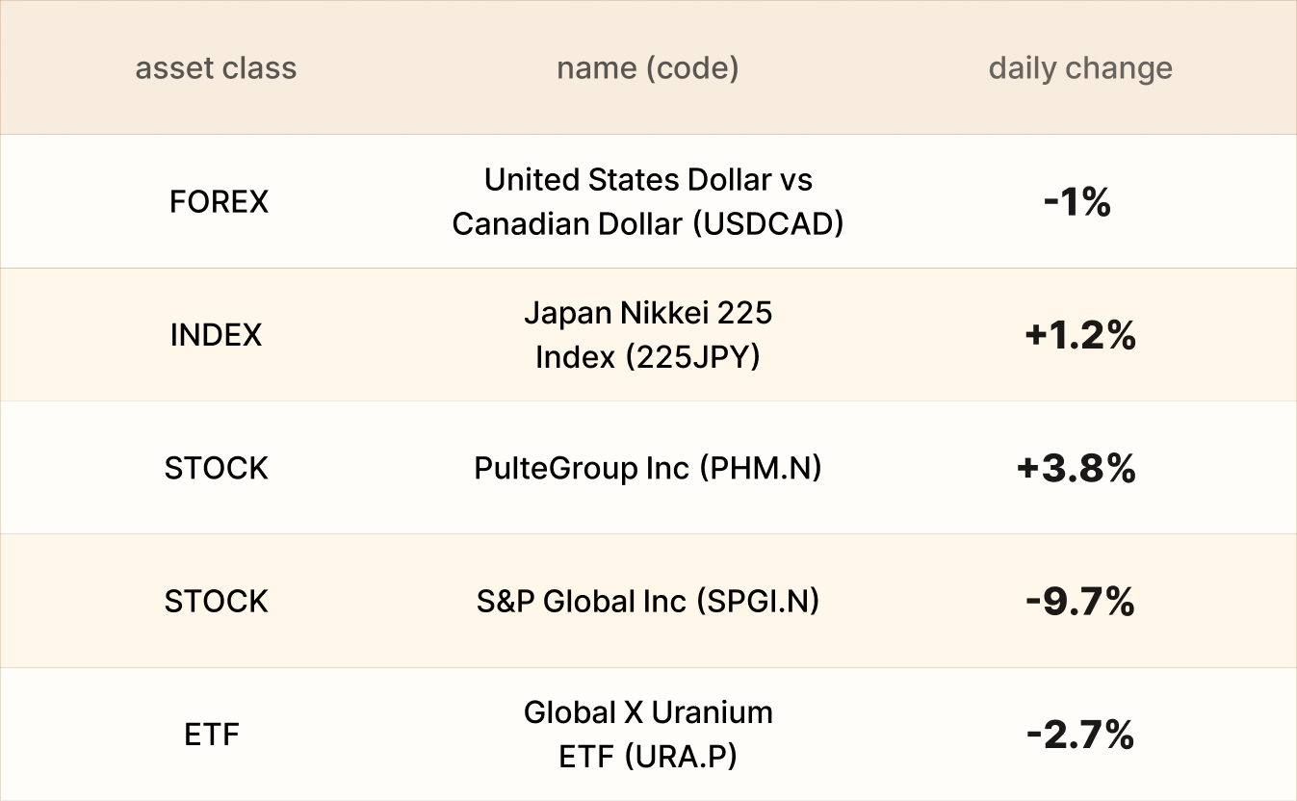Click the "asset class" column header
The width and height of the screenshot is (1297, 801).
(216, 68)
